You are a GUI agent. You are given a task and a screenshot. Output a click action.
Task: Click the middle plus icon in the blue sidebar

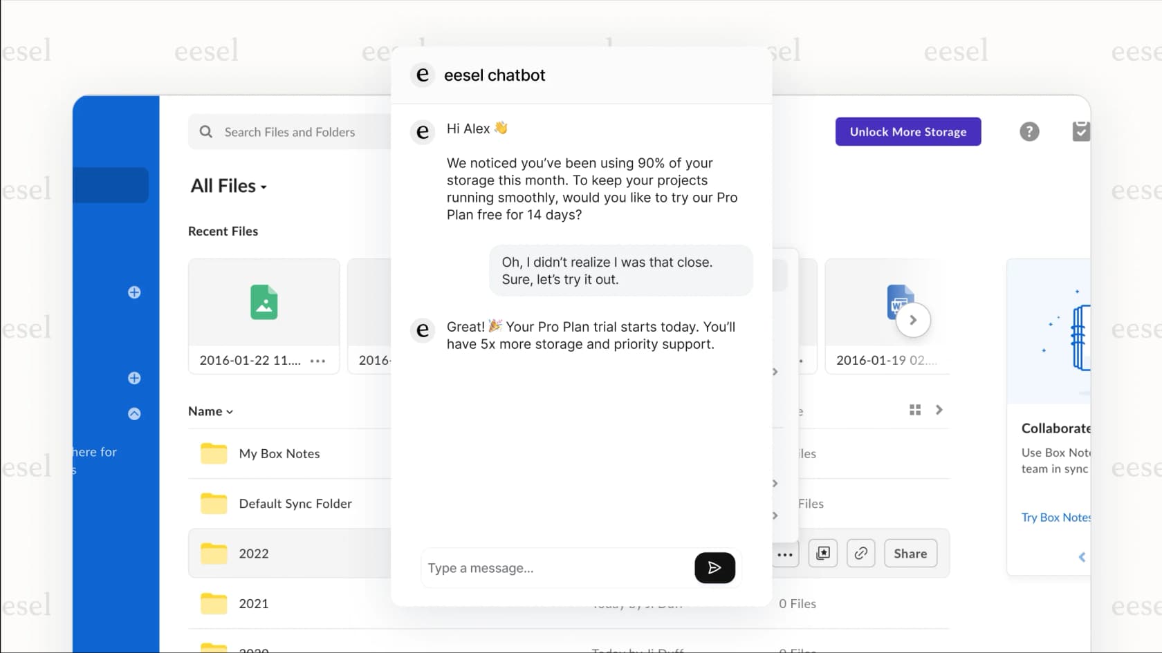(x=134, y=378)
